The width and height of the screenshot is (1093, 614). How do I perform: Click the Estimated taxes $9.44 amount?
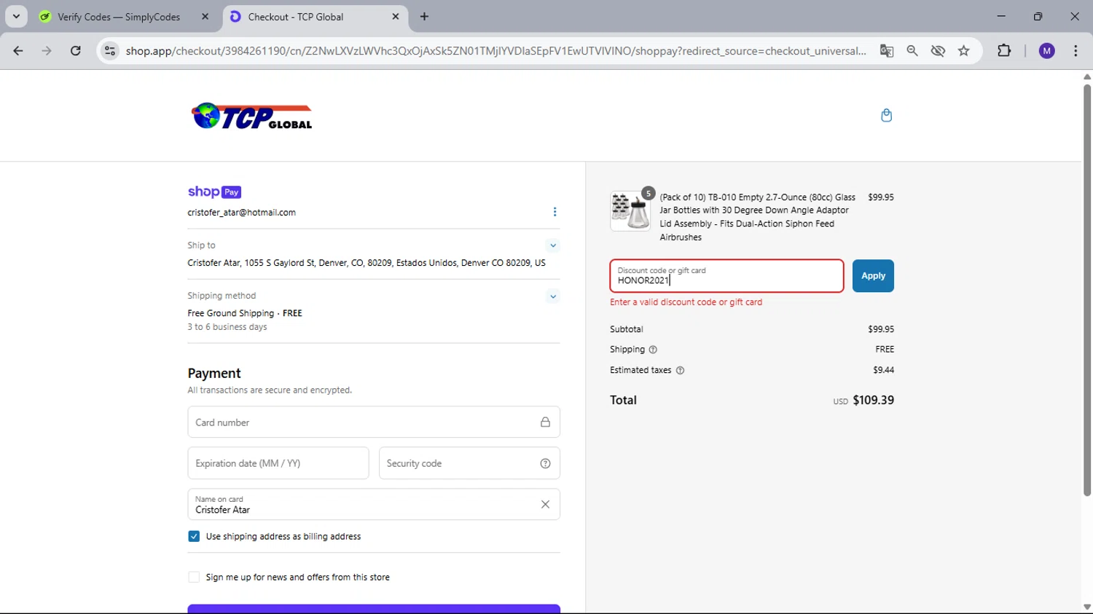coord(883,370)
